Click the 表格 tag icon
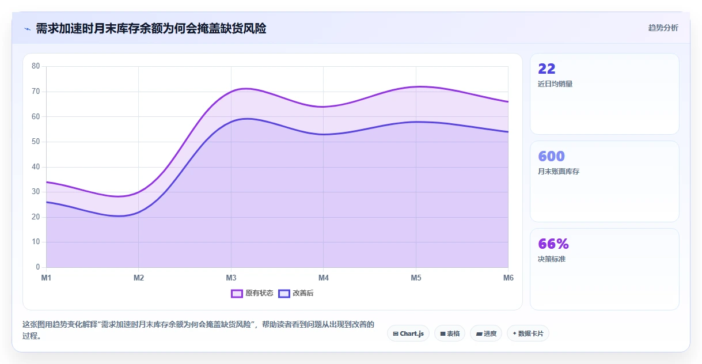This screenshot has height=364, width=702. click(443, 333)
